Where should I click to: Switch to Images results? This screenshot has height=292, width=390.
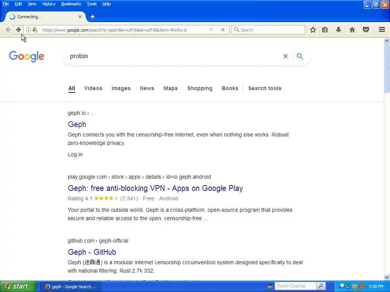tap(121, 88)
